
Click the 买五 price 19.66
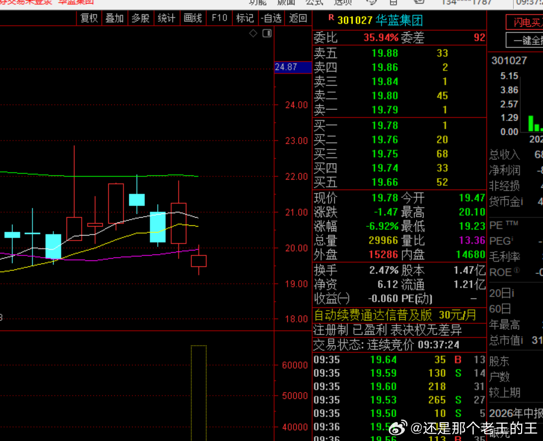pyautogui.click(x=385, y=182)
